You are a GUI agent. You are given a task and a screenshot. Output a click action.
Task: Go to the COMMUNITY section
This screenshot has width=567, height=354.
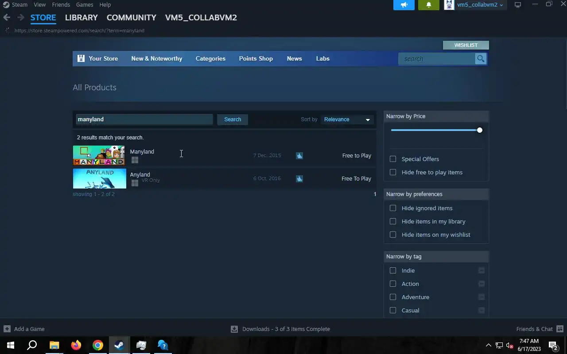pyautogui.click(x=131, y=18)
